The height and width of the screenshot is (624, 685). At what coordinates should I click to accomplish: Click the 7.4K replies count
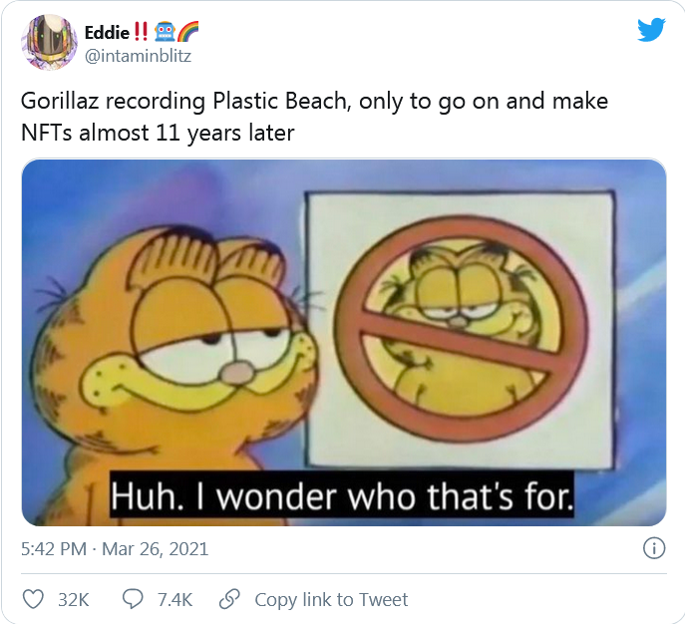pos(173,599)
